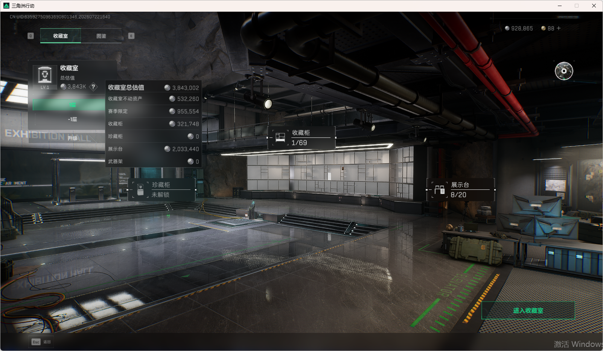The height and width of the screenshot is (351, 603).
Task: Click the 展示台 row in valuation list
Action: point(153,149)
